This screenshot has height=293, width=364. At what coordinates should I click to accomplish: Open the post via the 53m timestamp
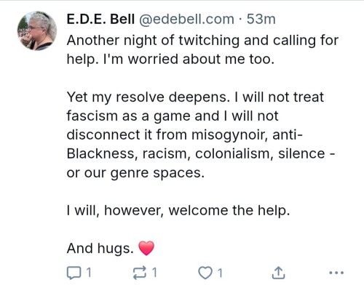click(261, 19)
